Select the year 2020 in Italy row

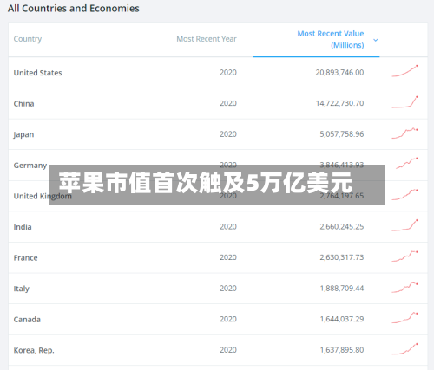[228, 289]
